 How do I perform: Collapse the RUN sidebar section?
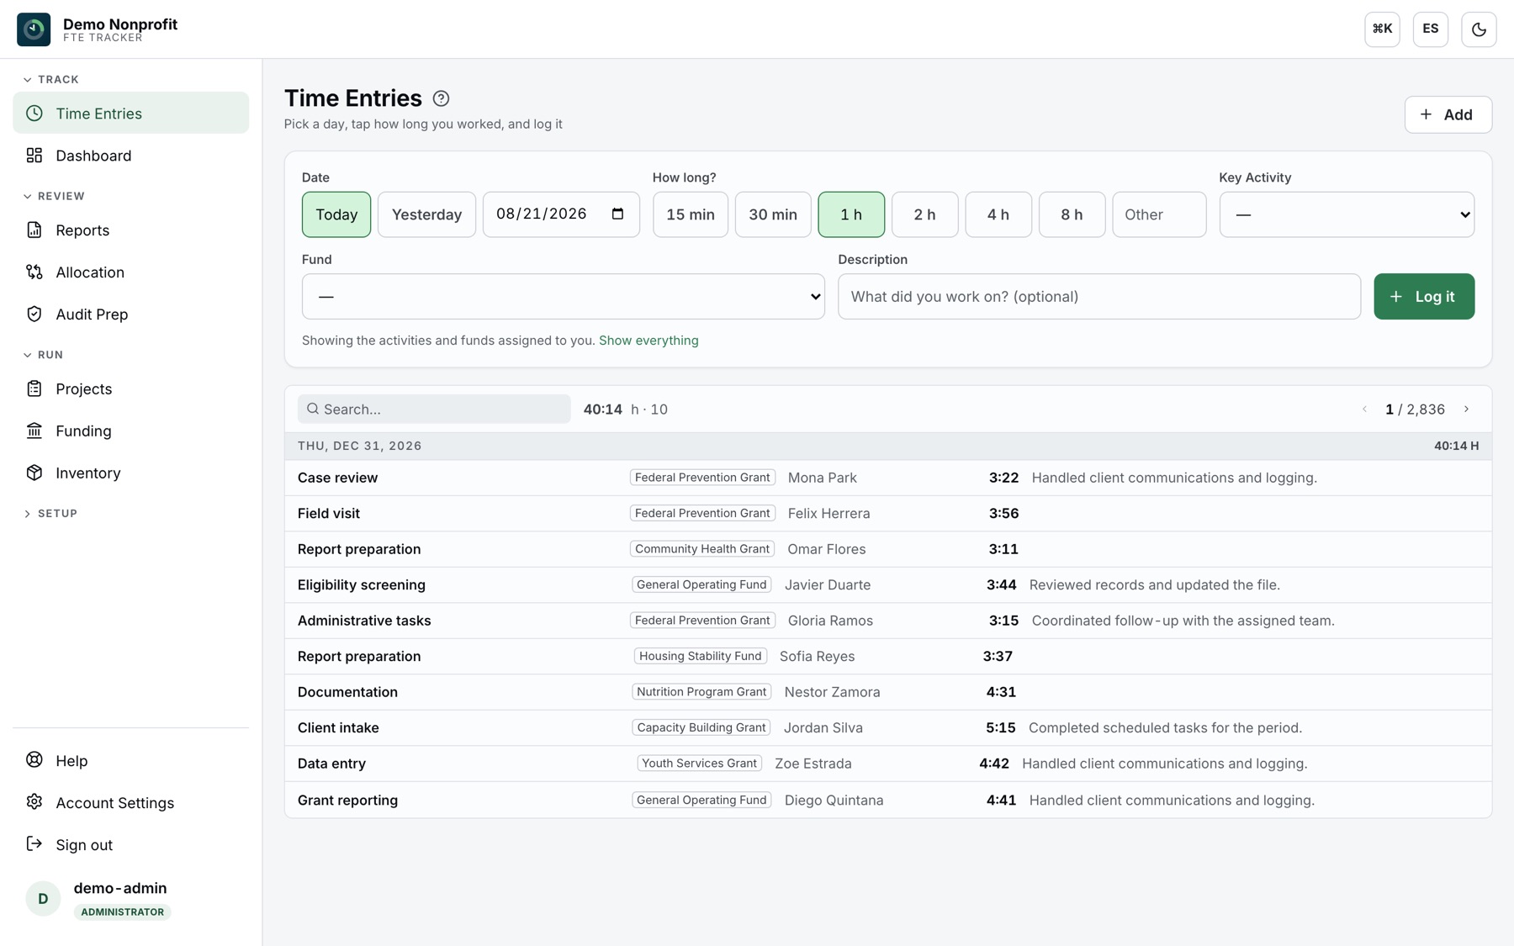pos(43,355)
